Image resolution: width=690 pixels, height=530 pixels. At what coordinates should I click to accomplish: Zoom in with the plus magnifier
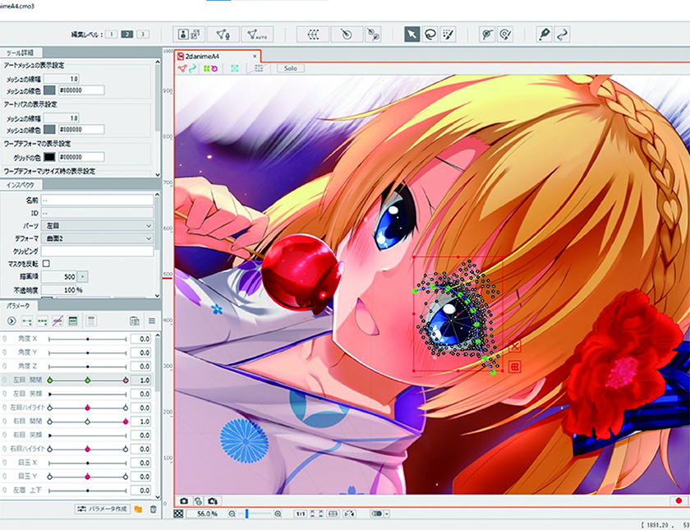tap(278, 514)
